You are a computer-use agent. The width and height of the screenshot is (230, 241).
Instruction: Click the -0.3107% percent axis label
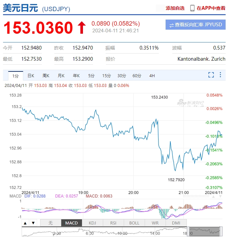click(214, 187)
